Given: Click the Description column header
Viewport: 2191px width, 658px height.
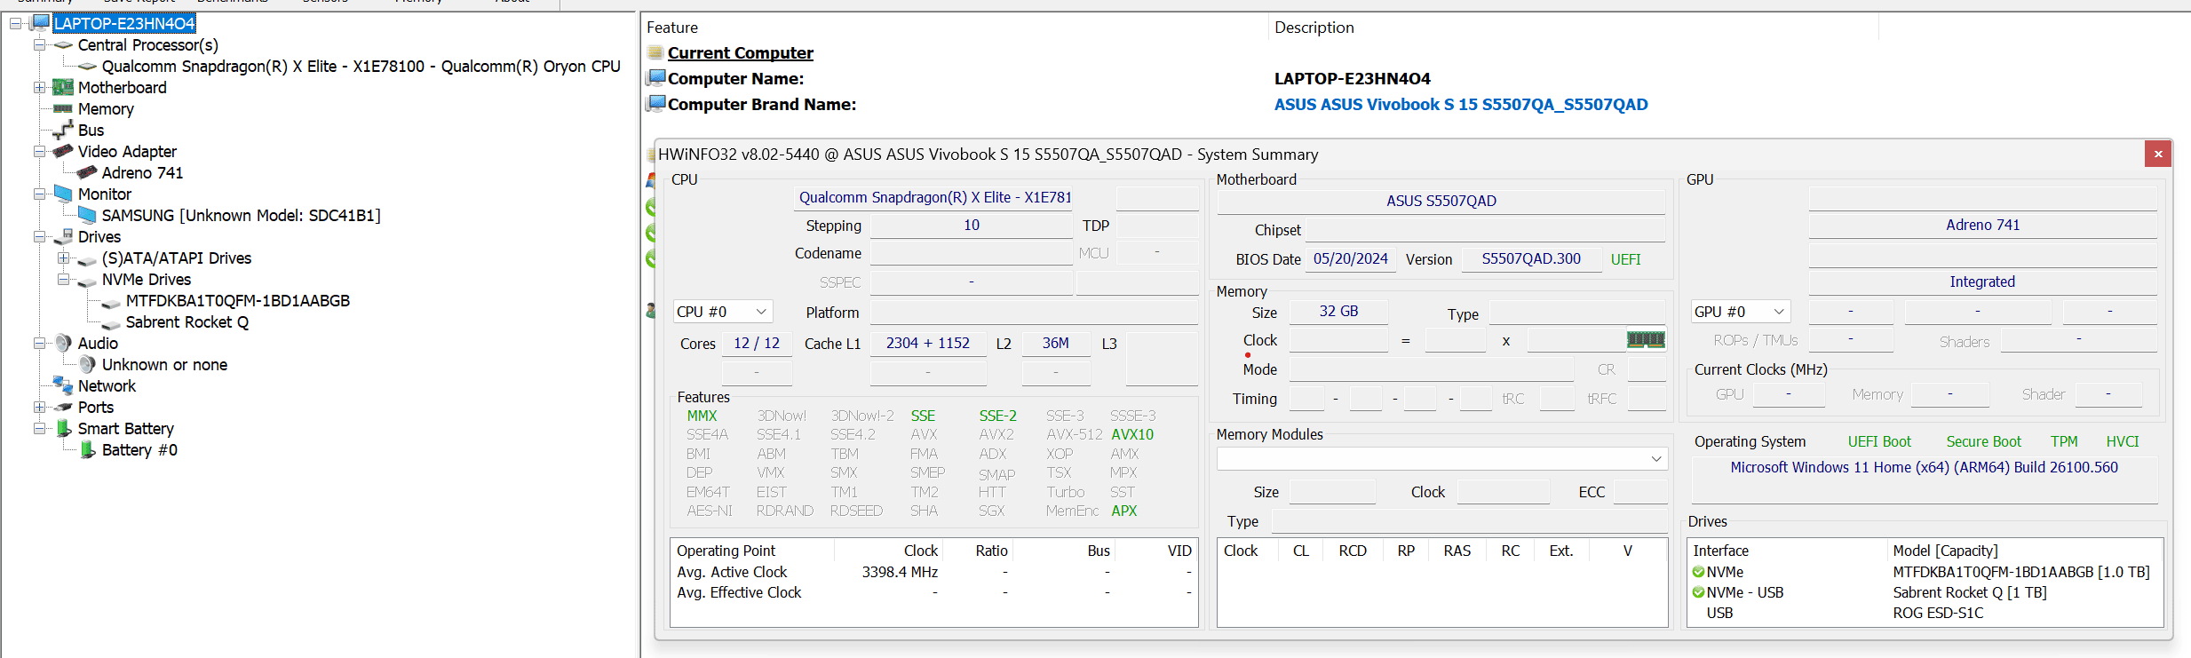Looking at the screenshot, I should [1314, 28].
